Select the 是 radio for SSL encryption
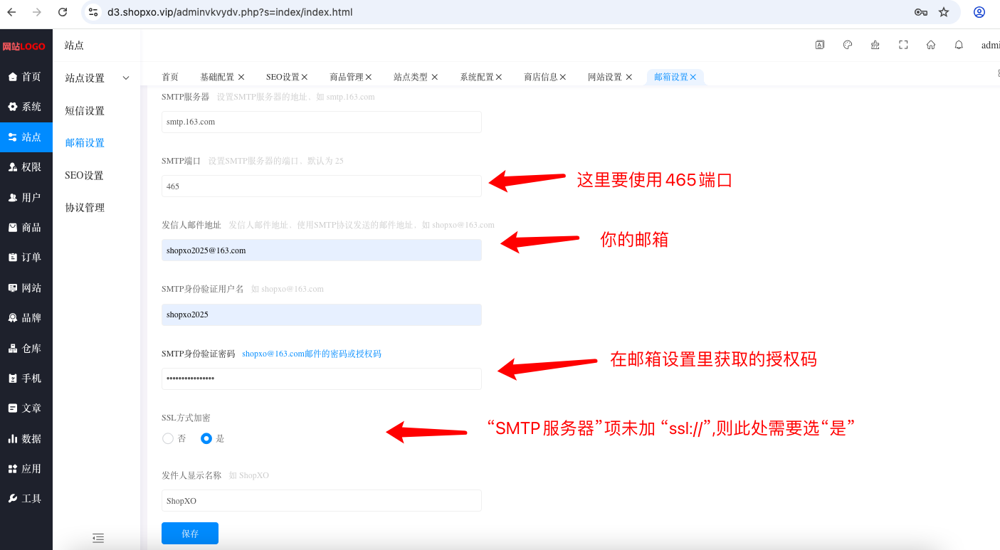 (206, 438)
